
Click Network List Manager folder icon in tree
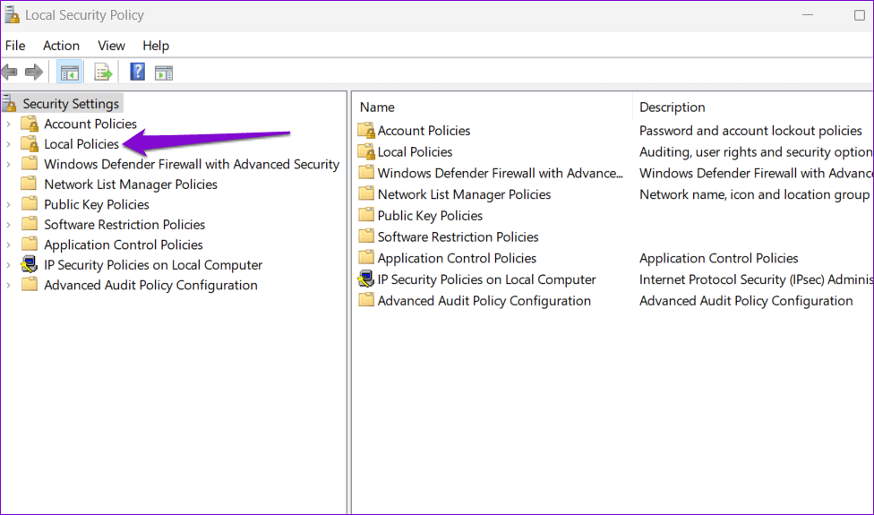pos(29,184)
